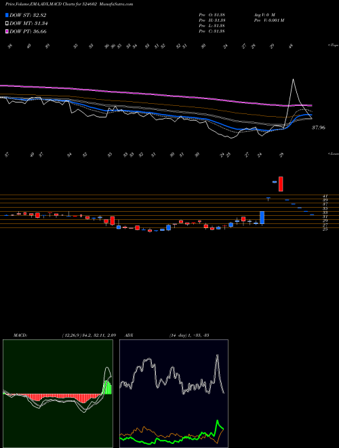Viewport: 339px width, 448px height.
Task: Click the MACD indicator chart panel
Action: pos(58,394)
